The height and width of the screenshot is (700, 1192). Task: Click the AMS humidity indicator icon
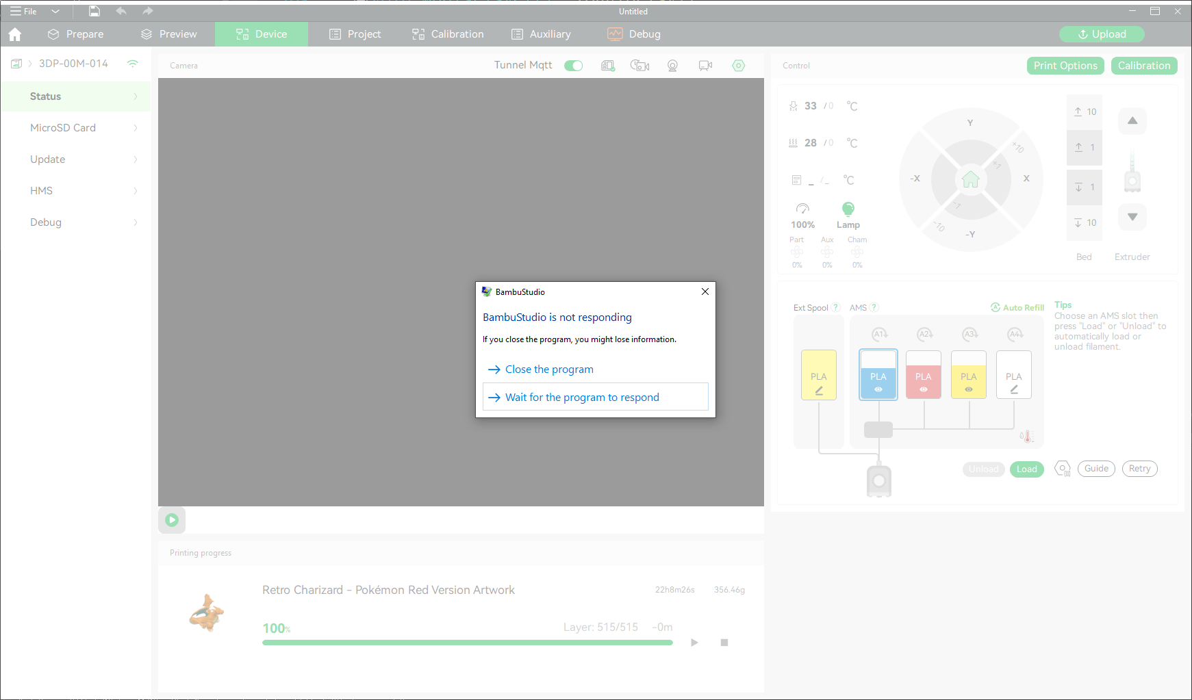[x=1026, y=437]
